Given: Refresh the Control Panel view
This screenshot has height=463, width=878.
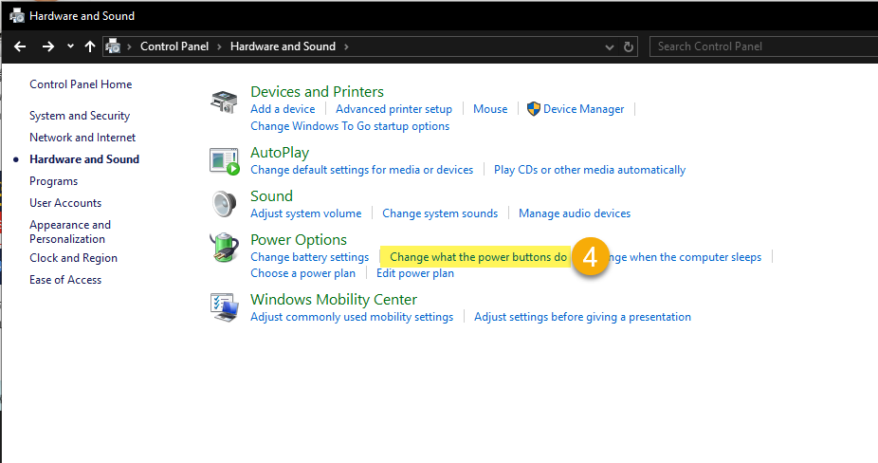Looking at the screenshot, I should click(x=629, y=46).
